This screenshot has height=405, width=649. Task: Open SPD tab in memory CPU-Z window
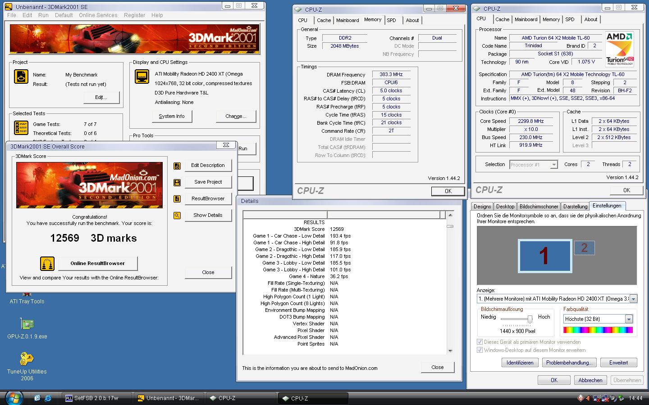(391, 20)
